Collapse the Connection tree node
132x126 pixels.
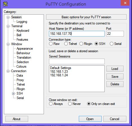(x=8, y=71)
